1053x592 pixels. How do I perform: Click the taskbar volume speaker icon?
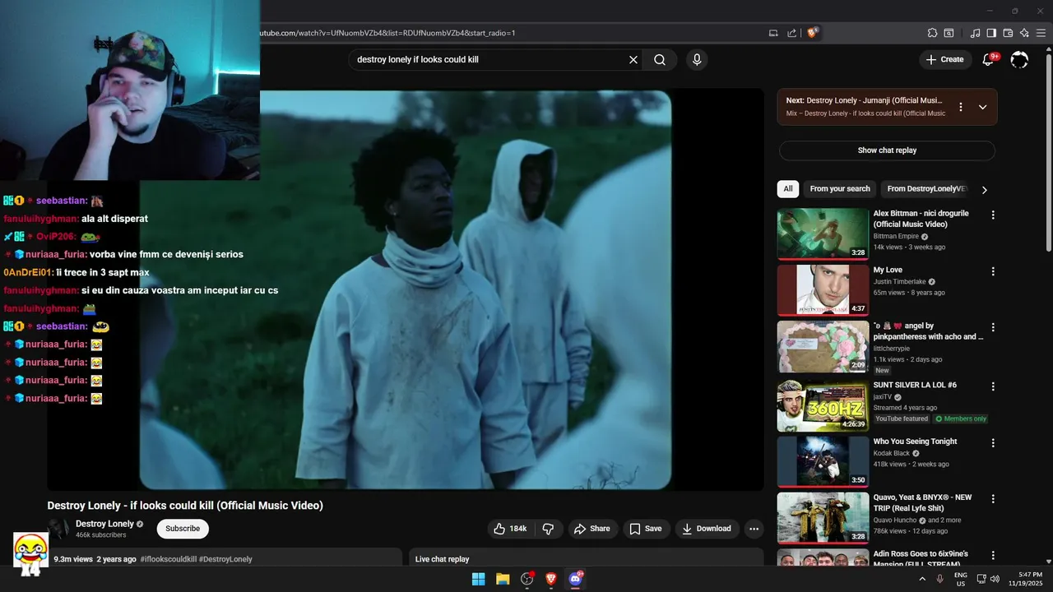click(x=995, y=579)
